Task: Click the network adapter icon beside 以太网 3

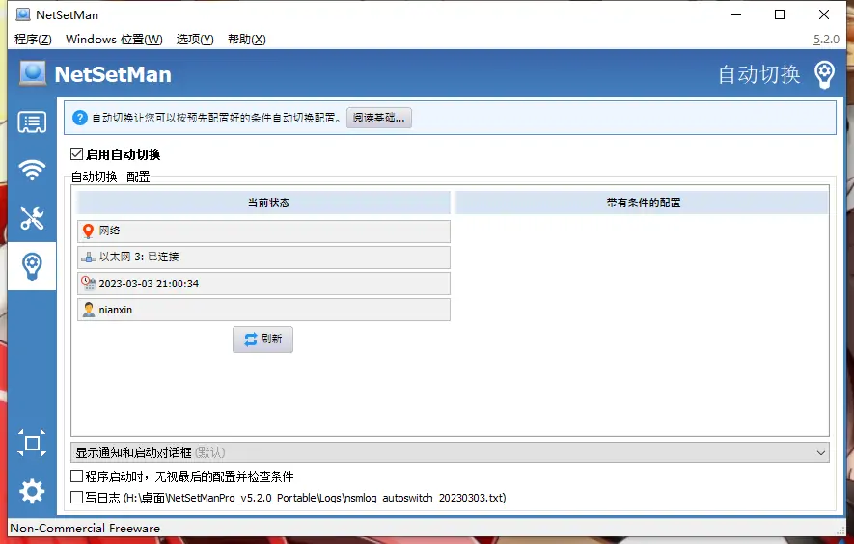Action: pos(88,257)
